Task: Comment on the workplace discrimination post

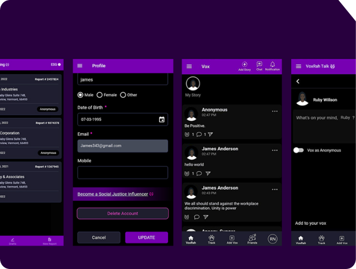Action: pyautogui.click(x=197, y=217)
